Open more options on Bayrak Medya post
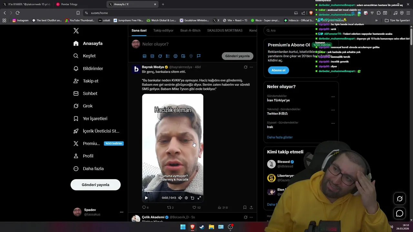 [251, 67]
